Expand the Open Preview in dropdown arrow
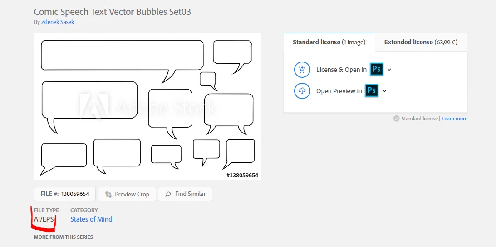Viewport: 496px width, 247px height. pyautogui.click(x=384, y=91)
